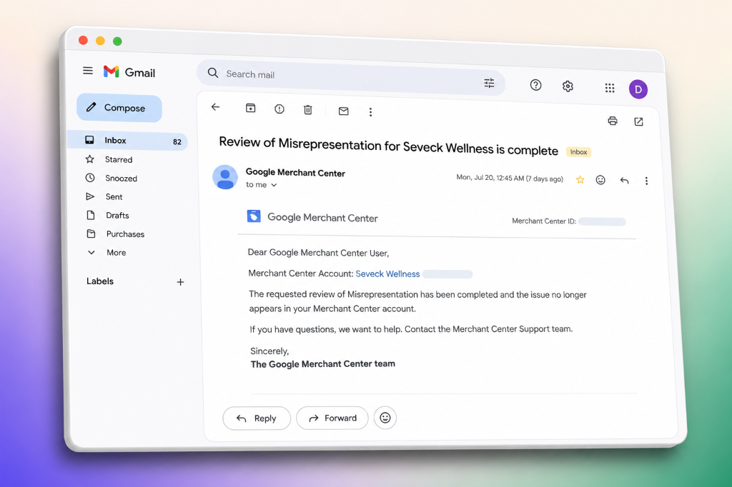Open the Inbox folder
This screenshot has width=732, height=487.
[x=127, y=141]
